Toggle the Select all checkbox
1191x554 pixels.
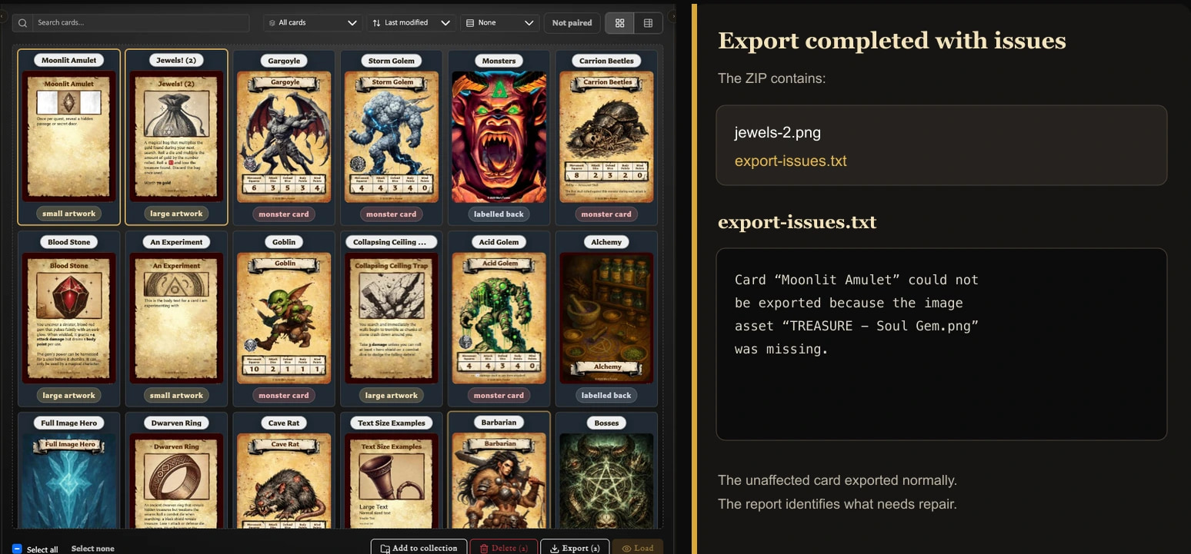pos(17,549)
